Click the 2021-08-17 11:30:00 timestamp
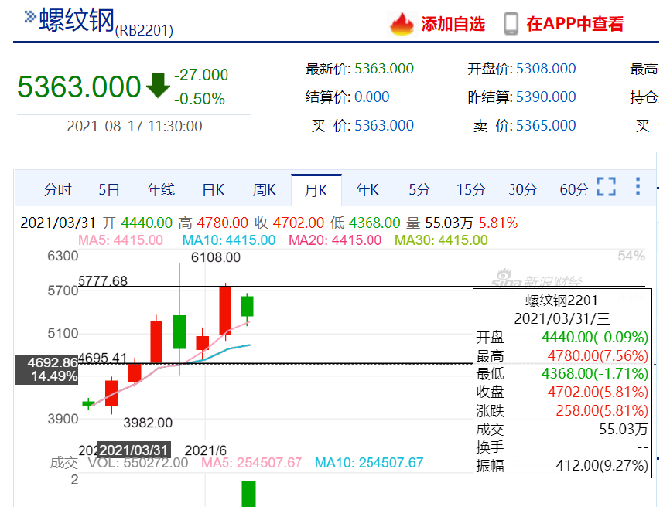 pyautogui.click(x=134, y=126)
